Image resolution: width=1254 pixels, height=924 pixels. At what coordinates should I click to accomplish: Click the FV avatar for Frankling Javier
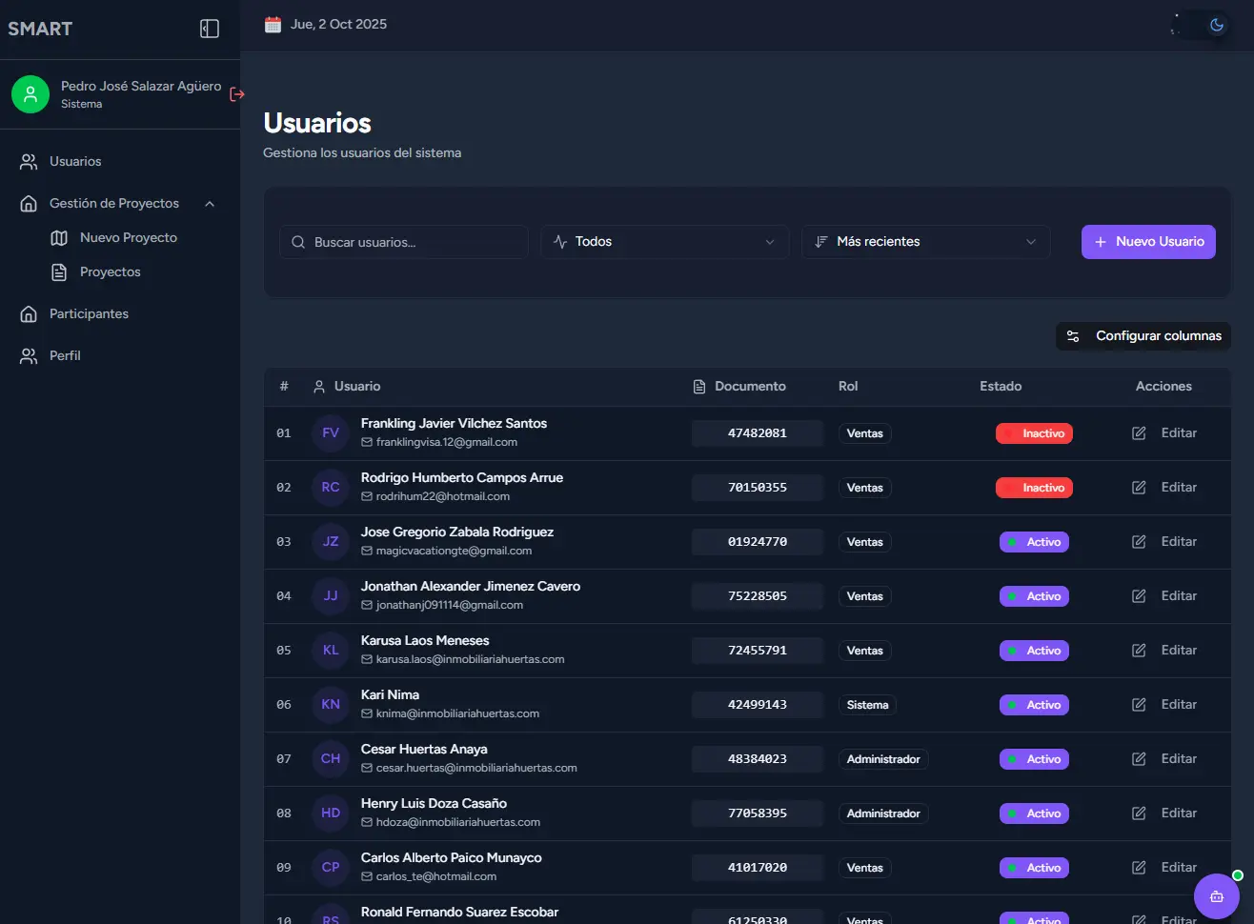coord(331,433)
